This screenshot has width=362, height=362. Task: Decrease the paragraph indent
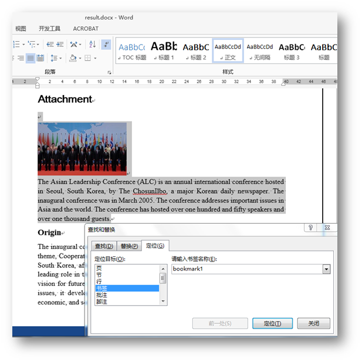point(50,44)
